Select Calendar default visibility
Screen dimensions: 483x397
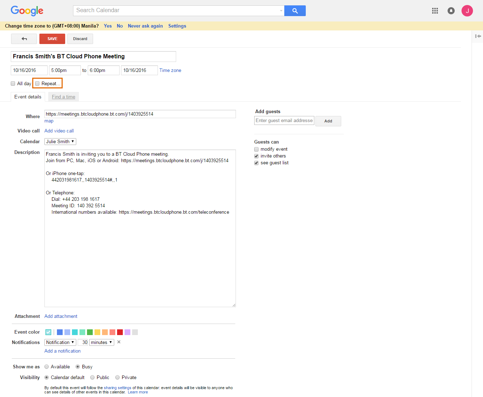(x=47, y=377)
